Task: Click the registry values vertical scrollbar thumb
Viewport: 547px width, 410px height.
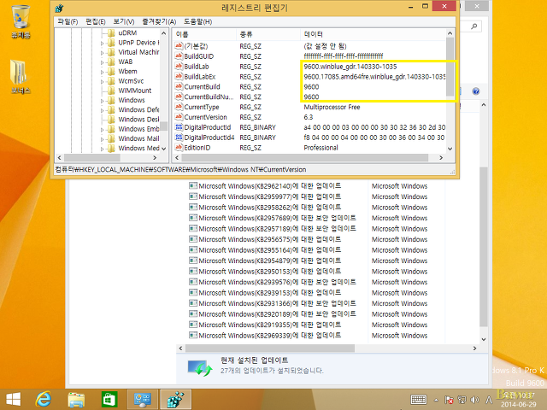Action: pyautogui.click(x=450, y=67)
